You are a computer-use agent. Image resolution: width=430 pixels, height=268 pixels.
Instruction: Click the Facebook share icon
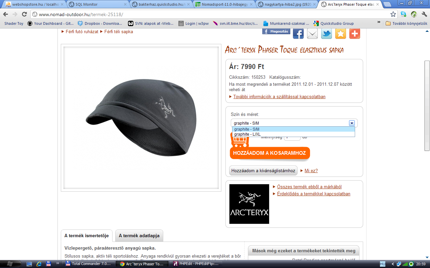[298, 34]
